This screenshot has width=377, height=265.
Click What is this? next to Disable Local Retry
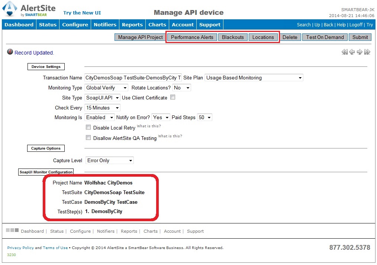coord(149,126)
